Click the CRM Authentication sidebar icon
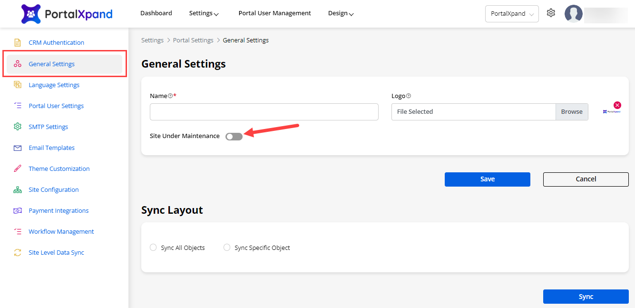The height and width of the screenshot is (308, 635). (x=18, y=43)
